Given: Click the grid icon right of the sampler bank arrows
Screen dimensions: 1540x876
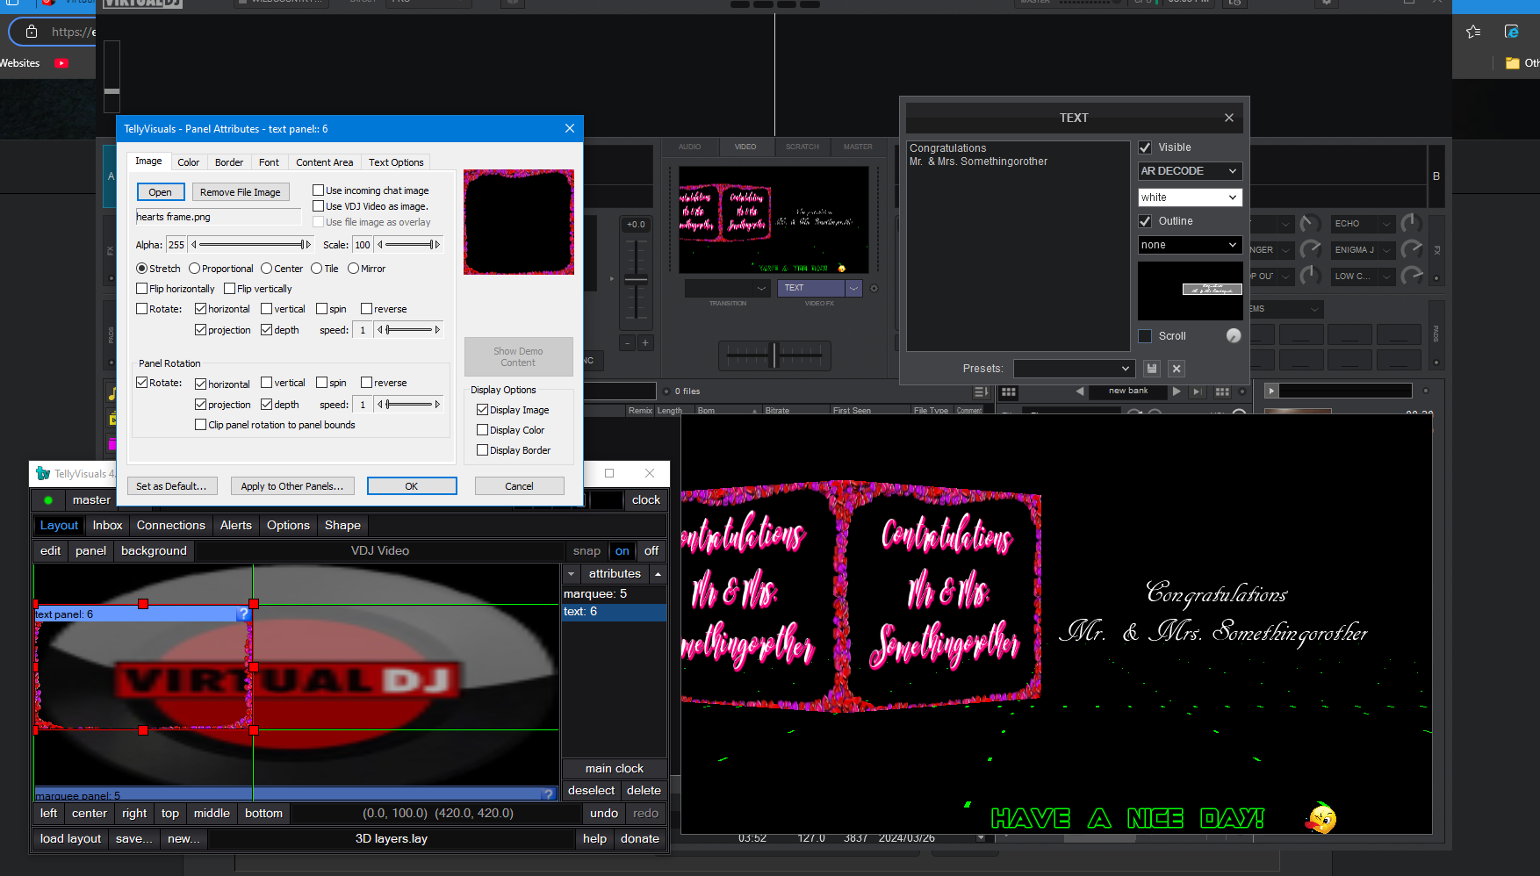Looking at the screenshot, I should coord(1222,391).
